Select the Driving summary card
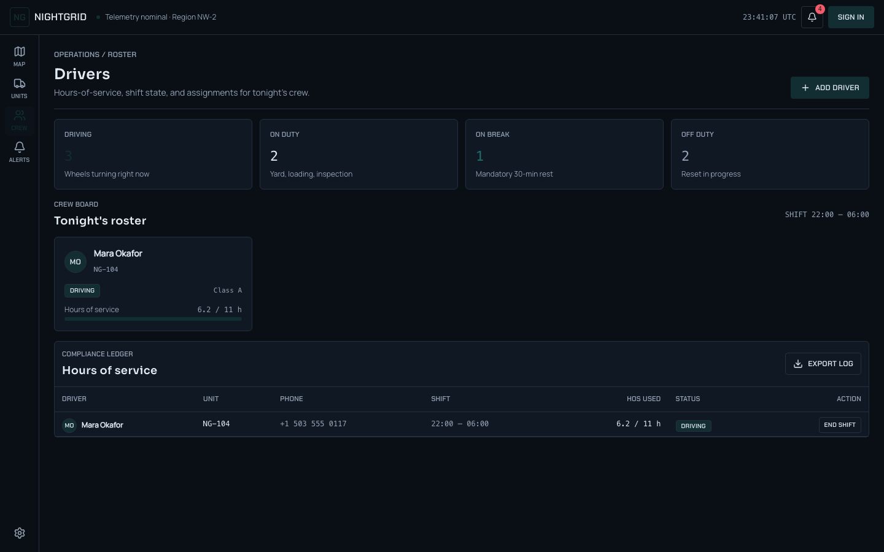The image size is (884, 552). (153, 154)
